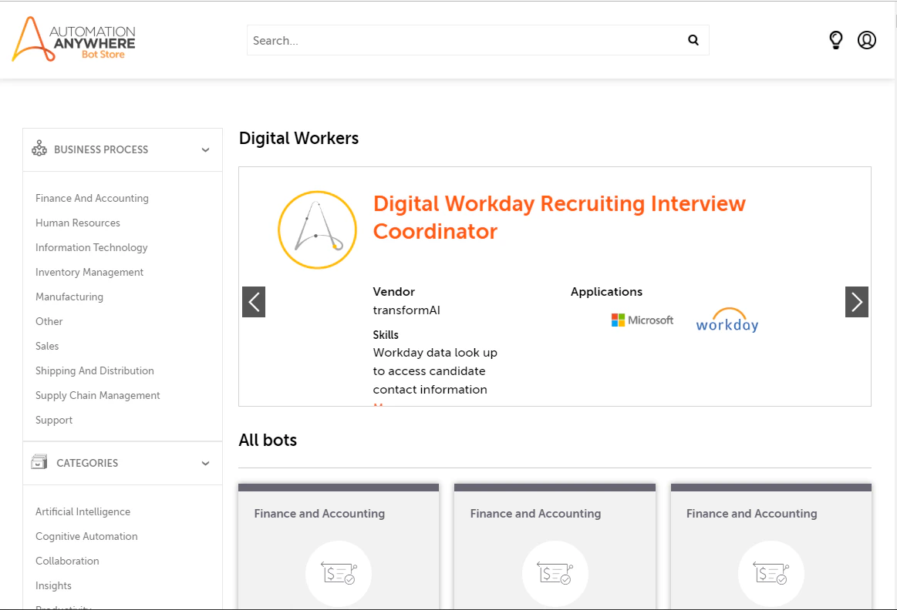897x610 pixels.
Task: Select the Collaboration category
Action: pyautogui.click(x=67, y=561)
